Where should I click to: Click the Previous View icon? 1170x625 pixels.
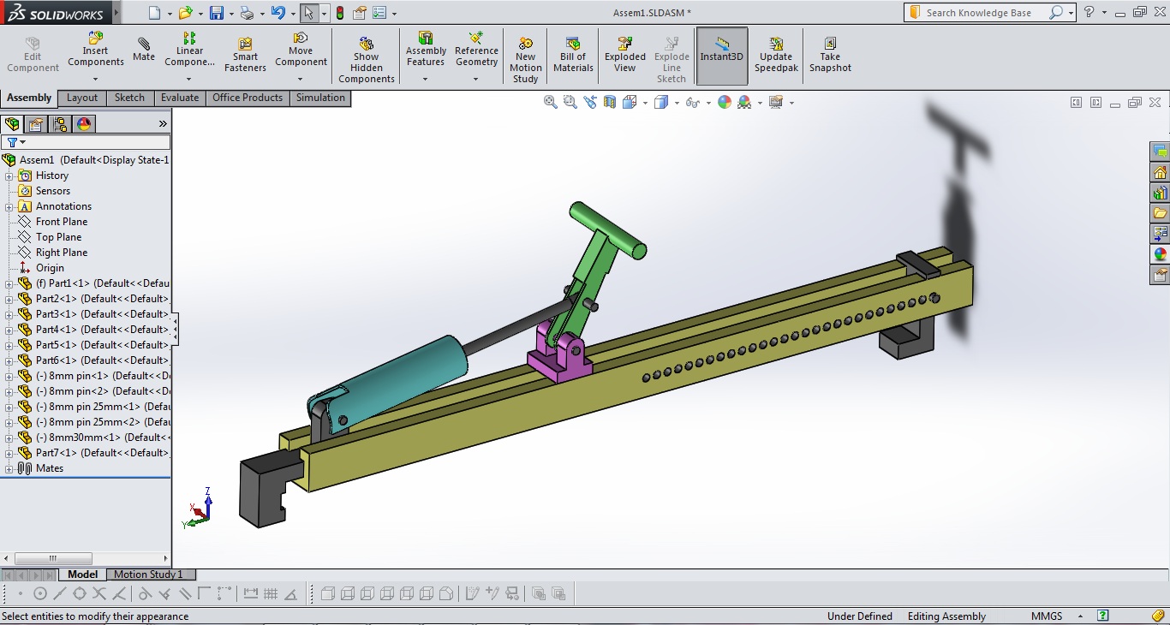click(590, 102)
